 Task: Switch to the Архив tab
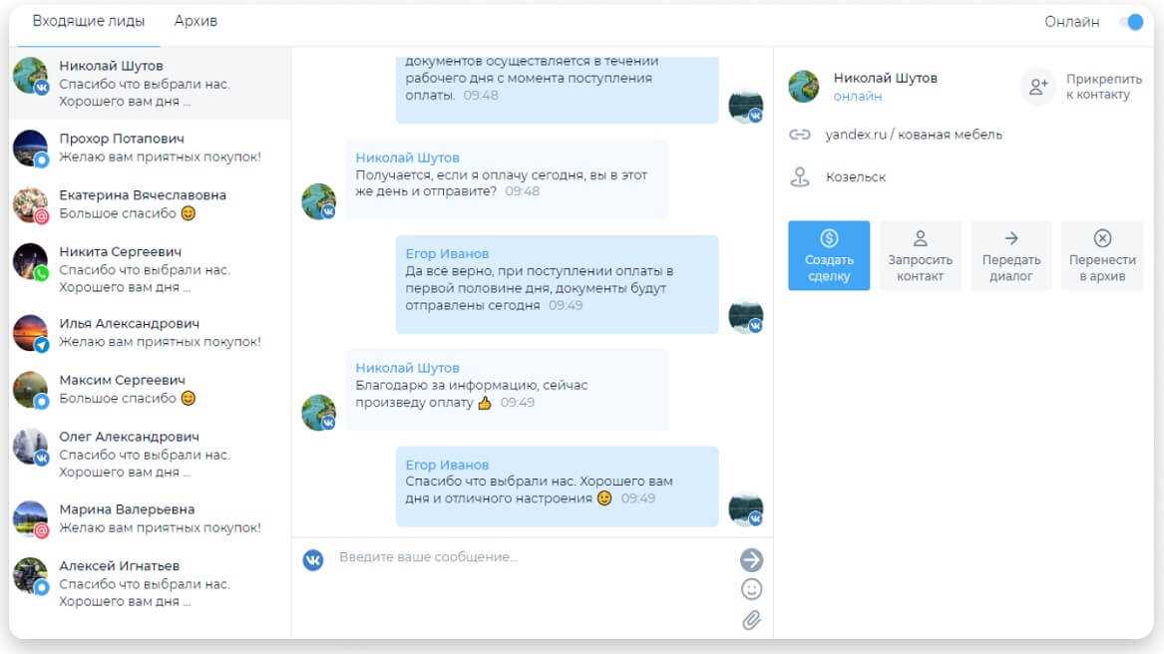(195, 21)
